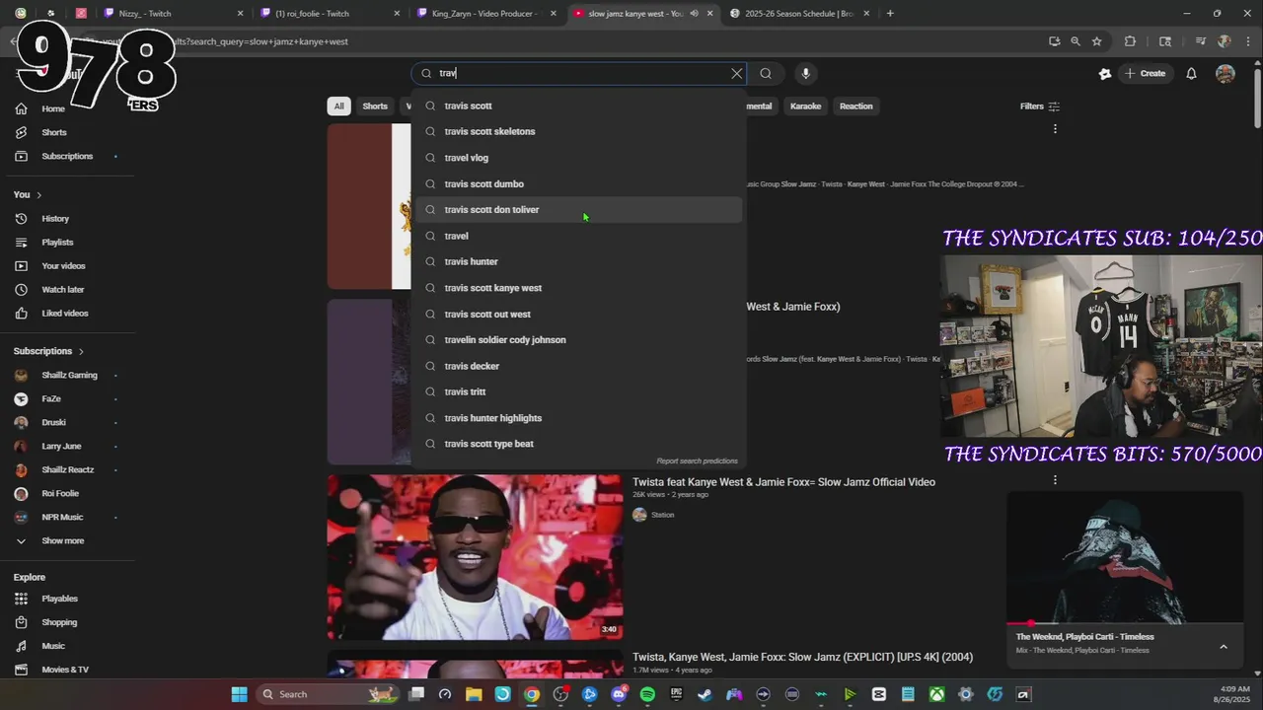Open Steam from the taskbar
1263x710 pixels.
click(705, 694)
